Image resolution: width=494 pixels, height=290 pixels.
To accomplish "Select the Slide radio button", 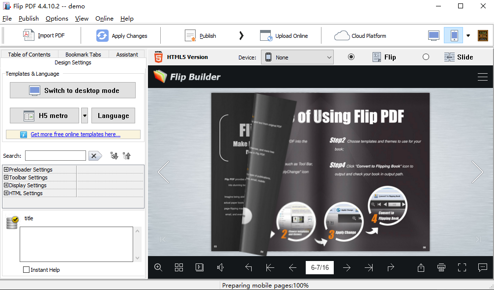I will pyautogui.click(x=426, y=57).
